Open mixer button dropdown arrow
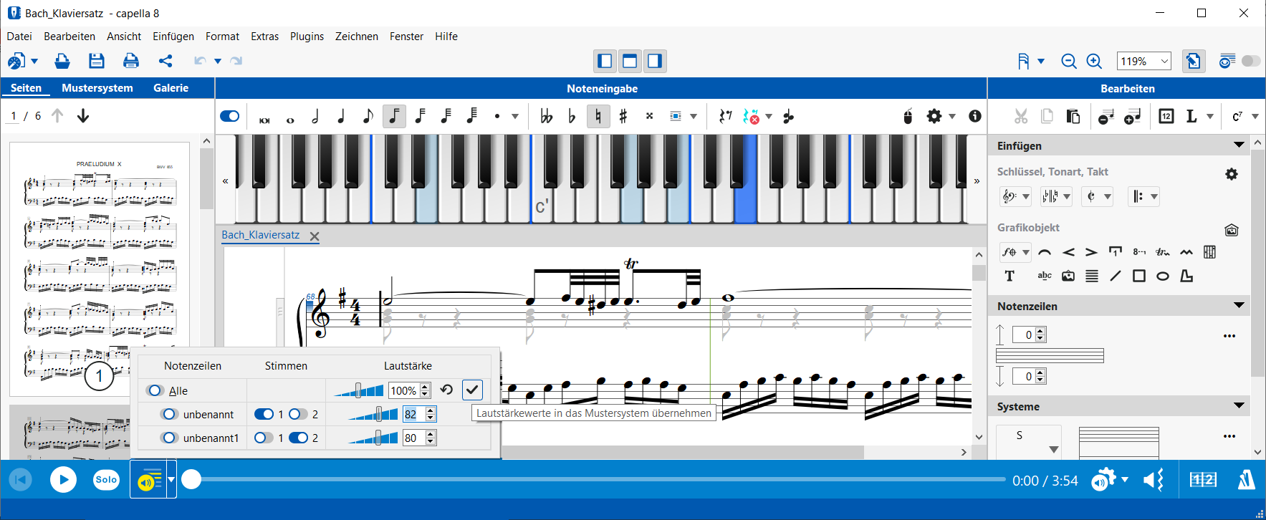The width and height of the screenshot is (1266, 520). tap(171, 479)
